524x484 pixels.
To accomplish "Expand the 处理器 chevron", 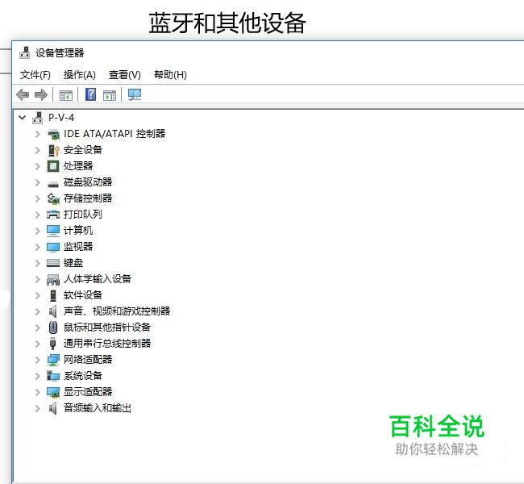I will tap(37, 166).
